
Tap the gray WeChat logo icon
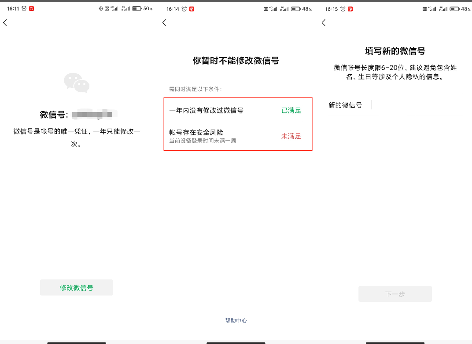pyautogui.click(x=77, y=83)
